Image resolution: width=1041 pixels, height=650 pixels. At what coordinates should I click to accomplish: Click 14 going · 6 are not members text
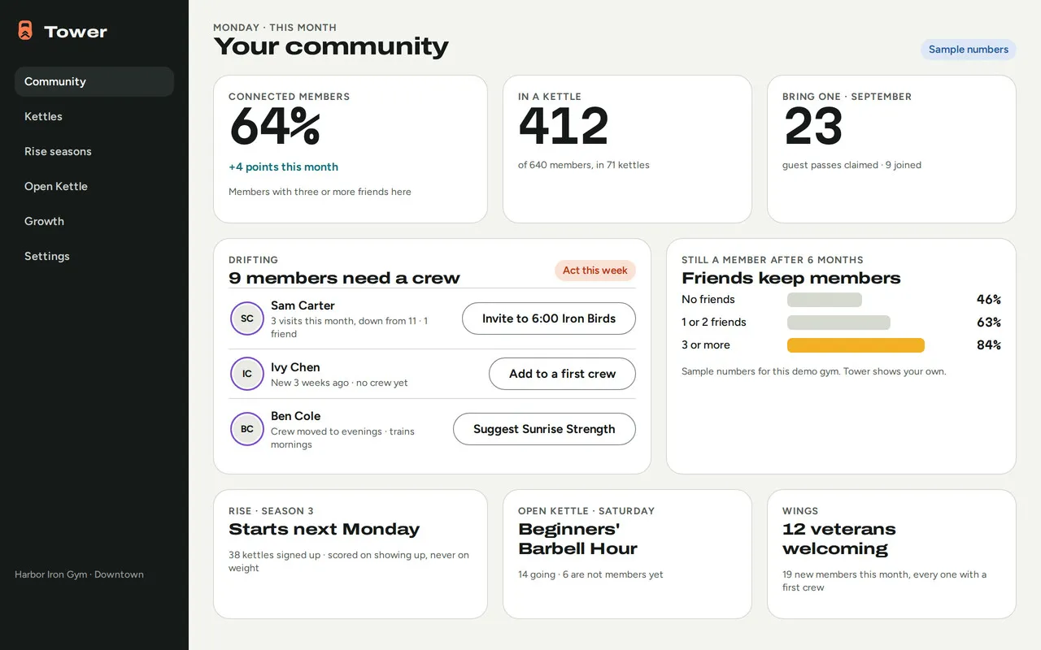590,574
